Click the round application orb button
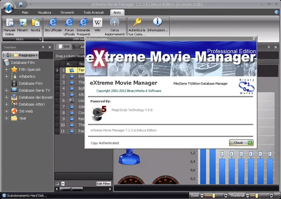This screenshot has width=281, height=199. pos(8,7)
